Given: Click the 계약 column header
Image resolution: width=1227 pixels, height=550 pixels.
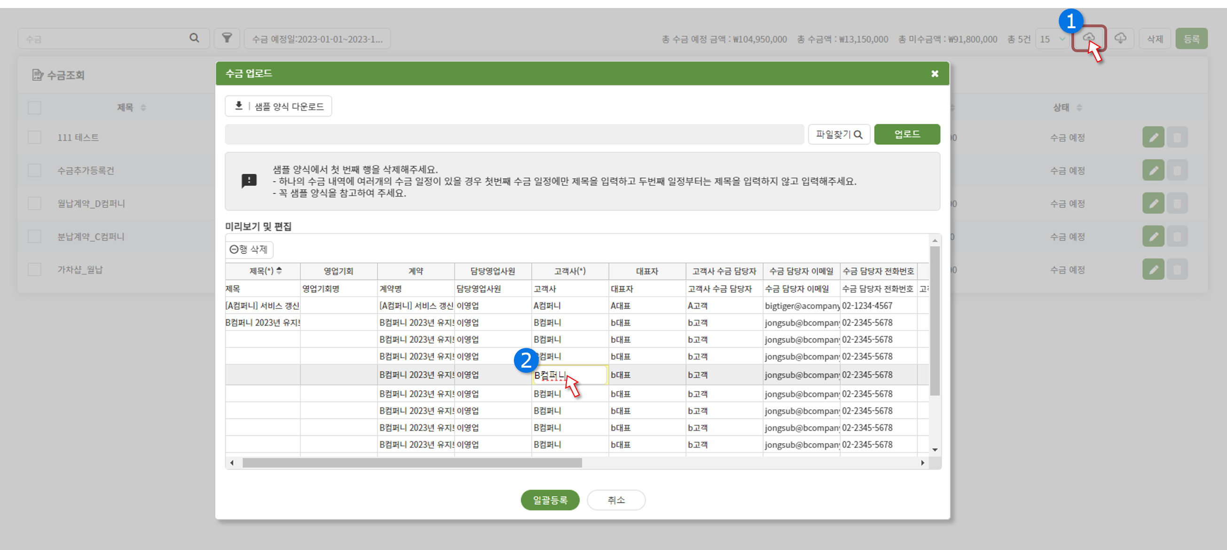Looking at the screenshot, I should pos(416,271).
